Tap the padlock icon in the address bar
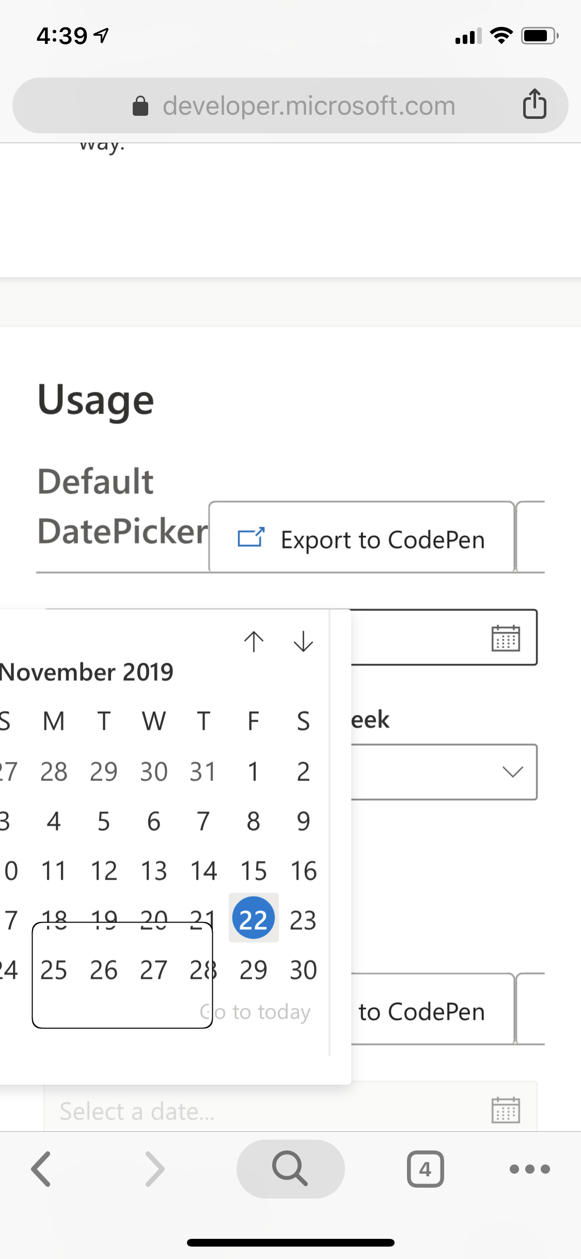 139,105
